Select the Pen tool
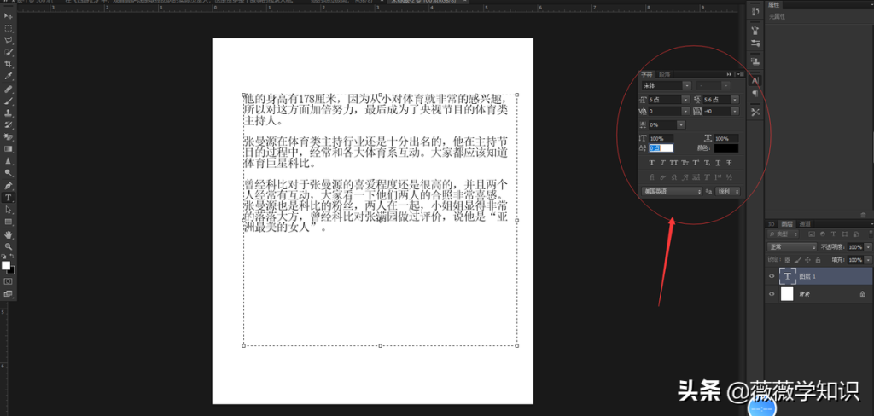The width and height of the screenshot is (874, 416). (9, 186)
